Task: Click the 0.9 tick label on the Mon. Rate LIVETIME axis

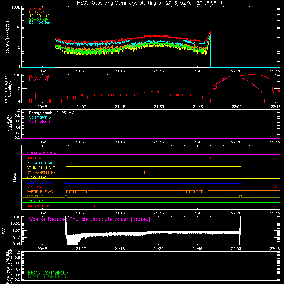Action: coord(17,257)
